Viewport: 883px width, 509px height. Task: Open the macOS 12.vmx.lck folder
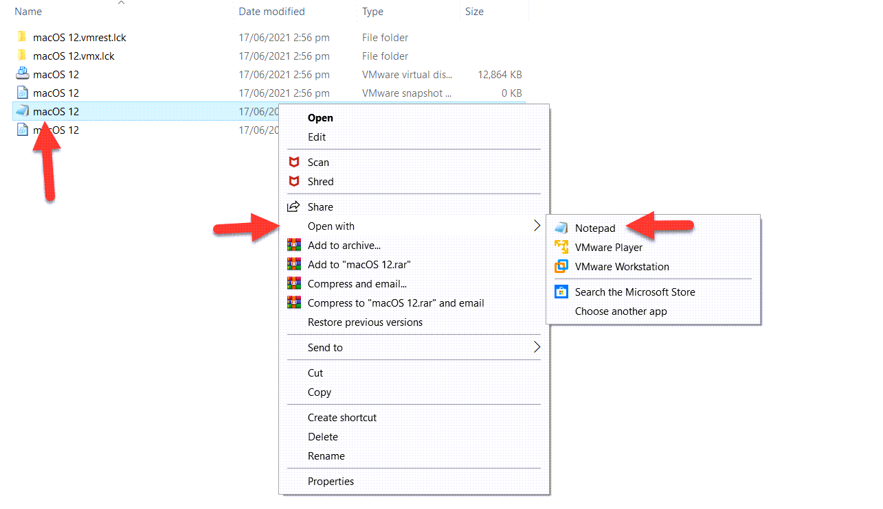tap(74, 56)
